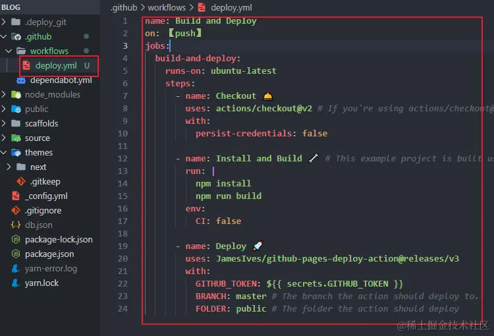Click 'FOLDER' key on line 24
Screen dimensions: 494x336
tap(211, 308)
